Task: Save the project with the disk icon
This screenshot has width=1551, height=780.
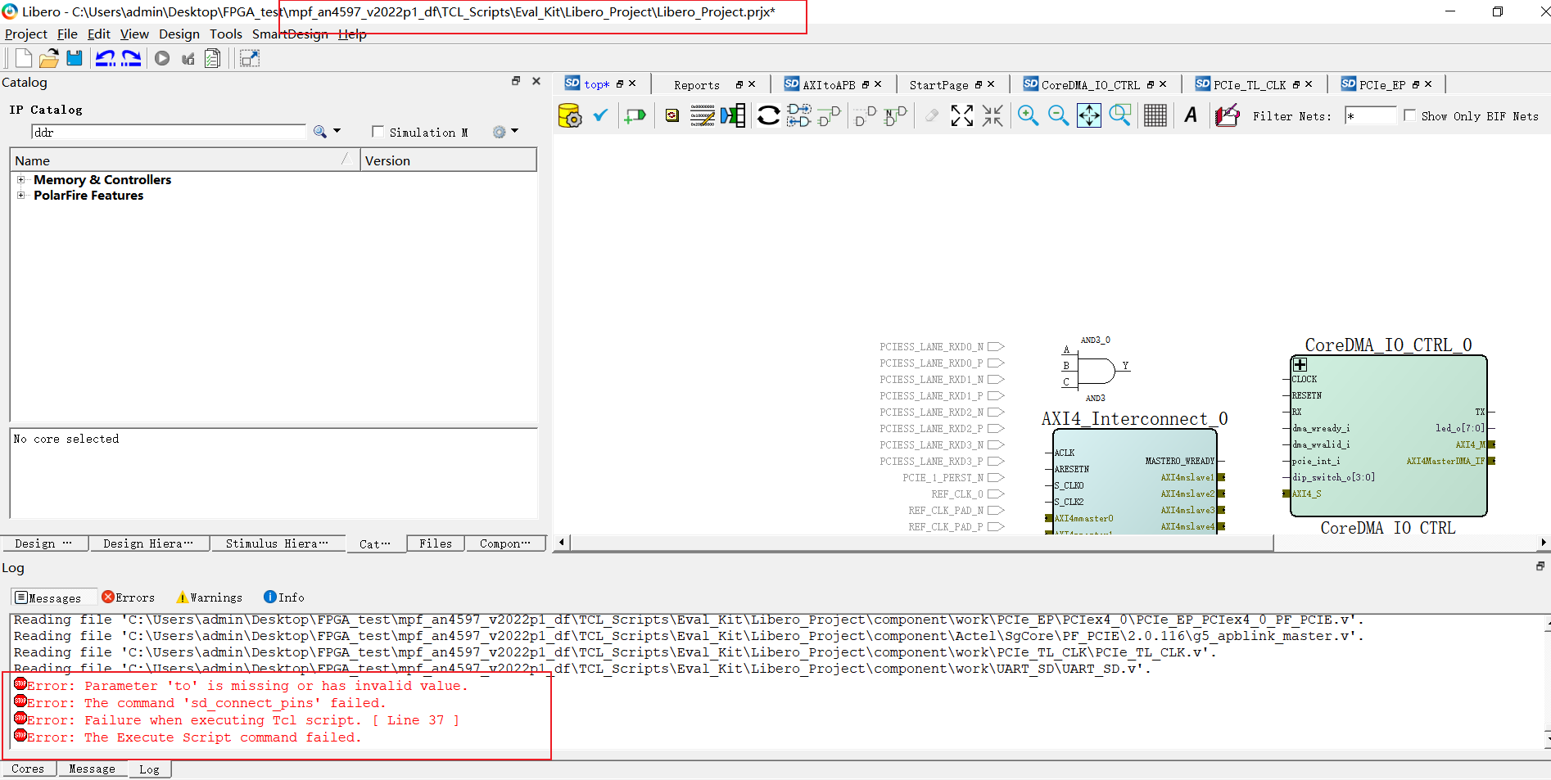Action: coord(75,57)
